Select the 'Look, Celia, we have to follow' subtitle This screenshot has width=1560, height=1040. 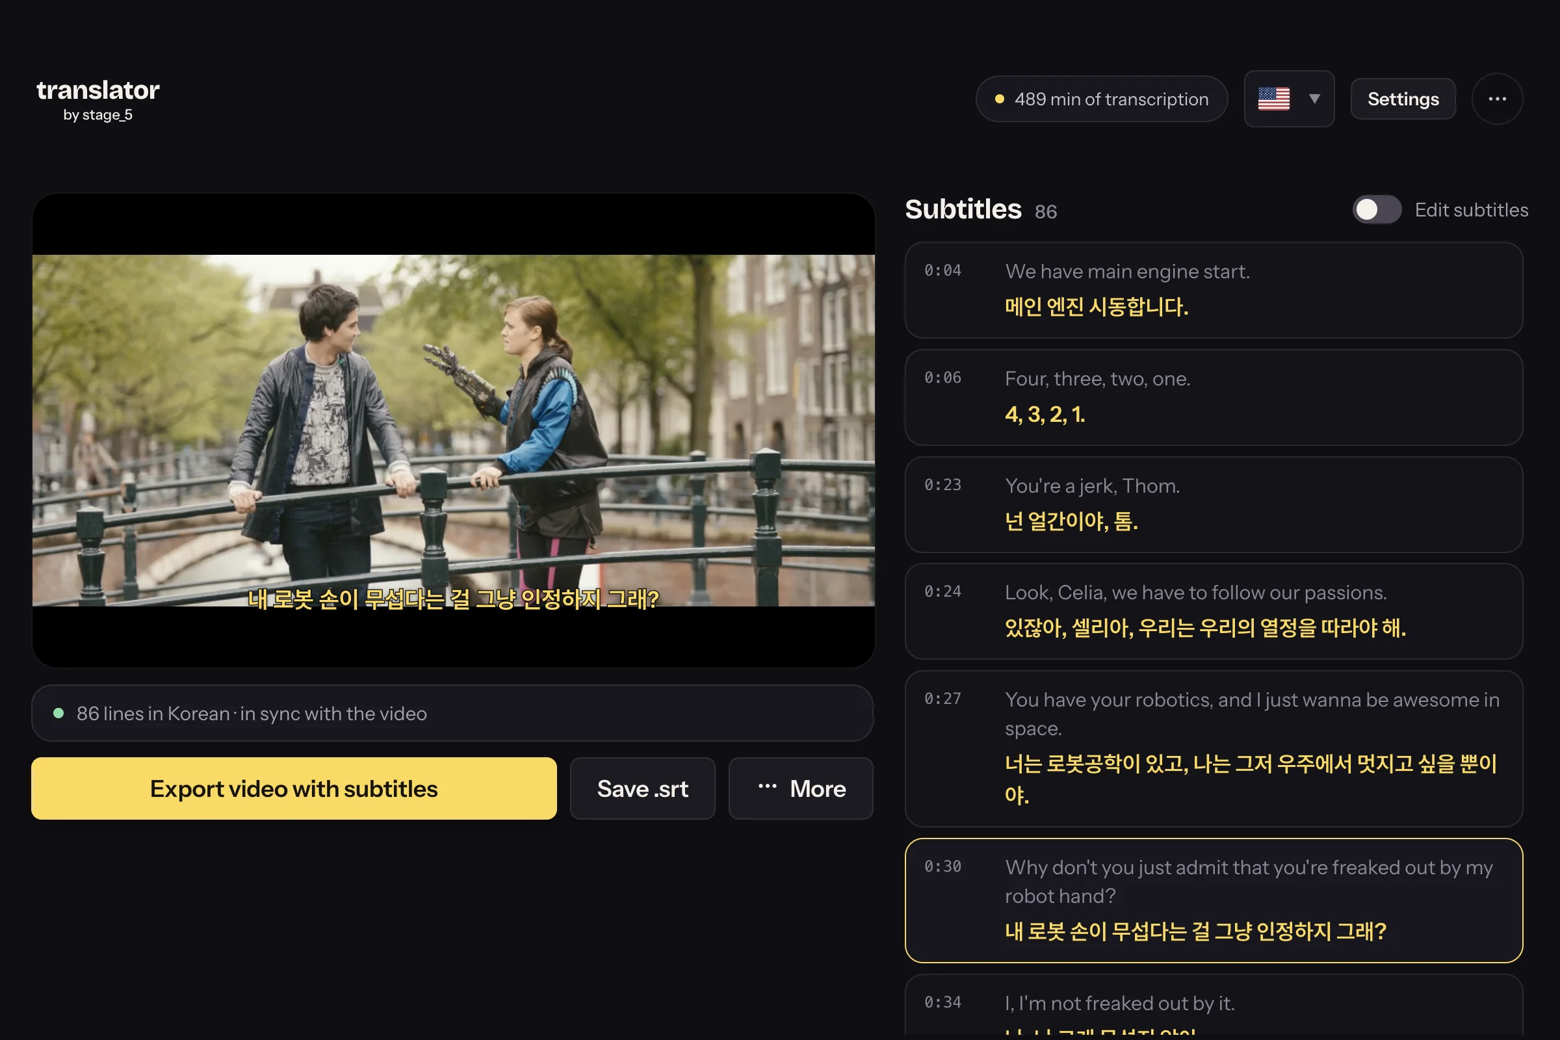pyautogui.click(x=1213, y=611)
